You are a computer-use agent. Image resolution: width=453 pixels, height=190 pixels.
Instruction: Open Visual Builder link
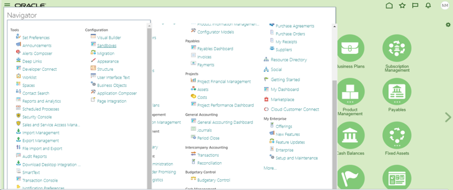[x=109, y=38]
